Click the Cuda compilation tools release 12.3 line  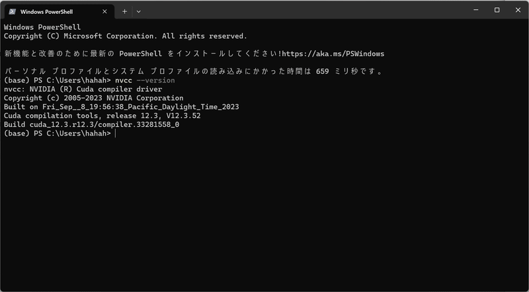[x=102, y=116]
